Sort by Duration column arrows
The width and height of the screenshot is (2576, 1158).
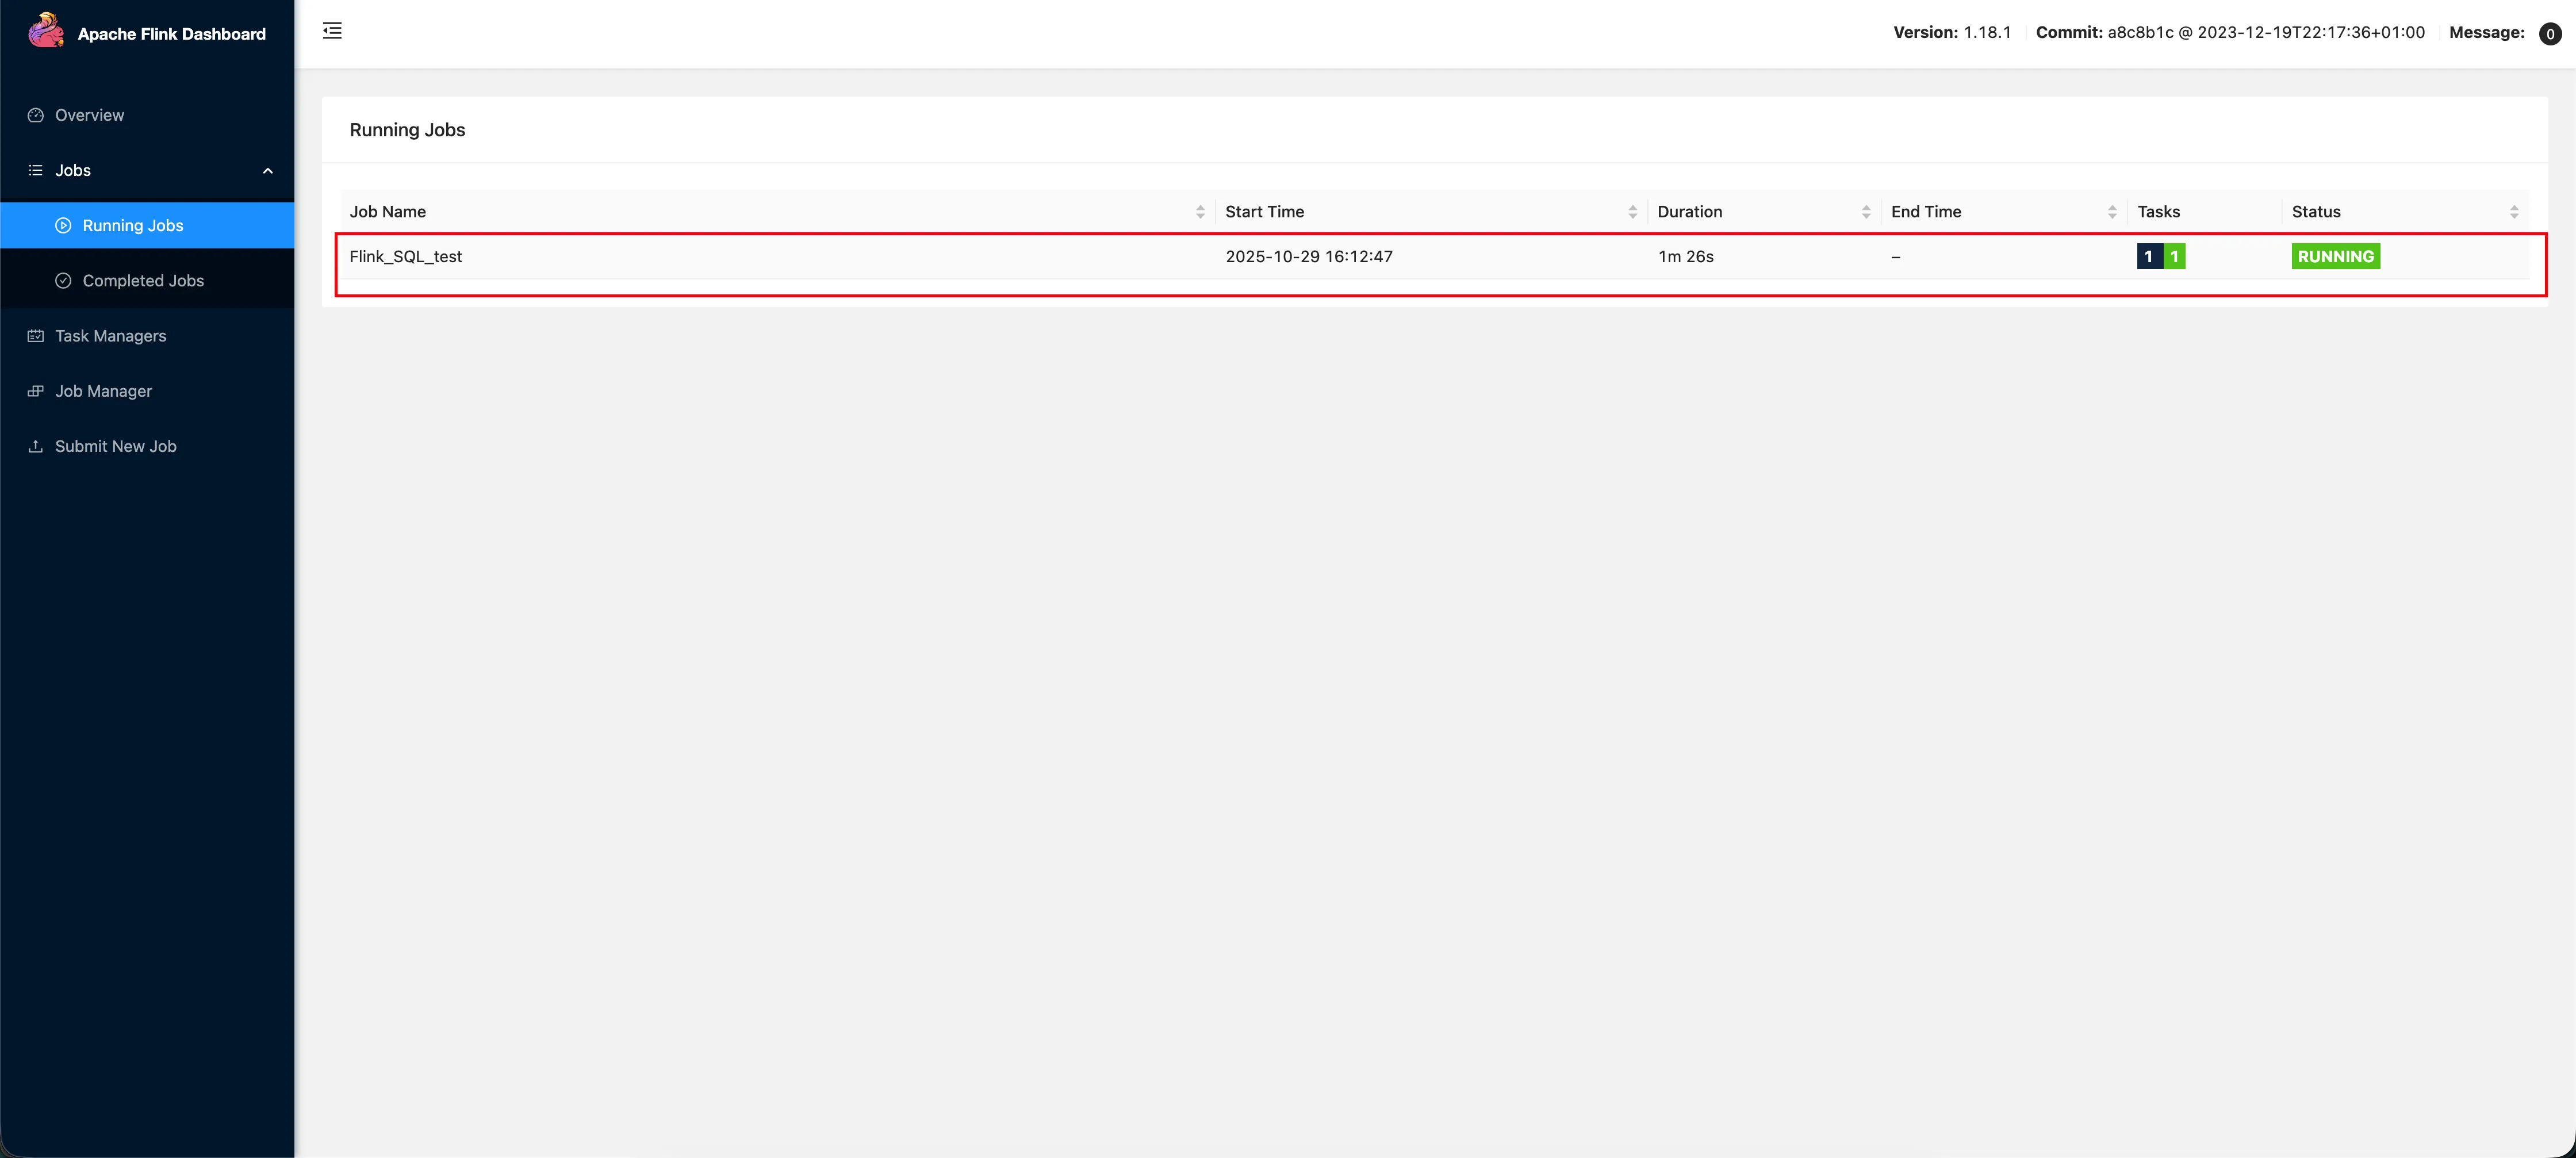(x=1866, y=212)
